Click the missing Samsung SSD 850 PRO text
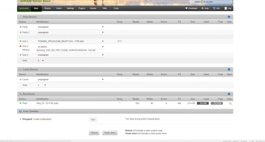Image resolution: width=265 pixels, height=142 pixels. 66,50
